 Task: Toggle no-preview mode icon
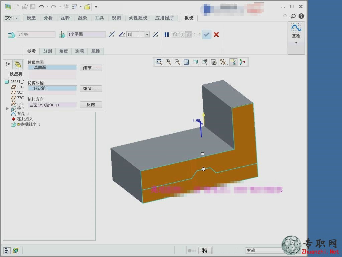175,34
